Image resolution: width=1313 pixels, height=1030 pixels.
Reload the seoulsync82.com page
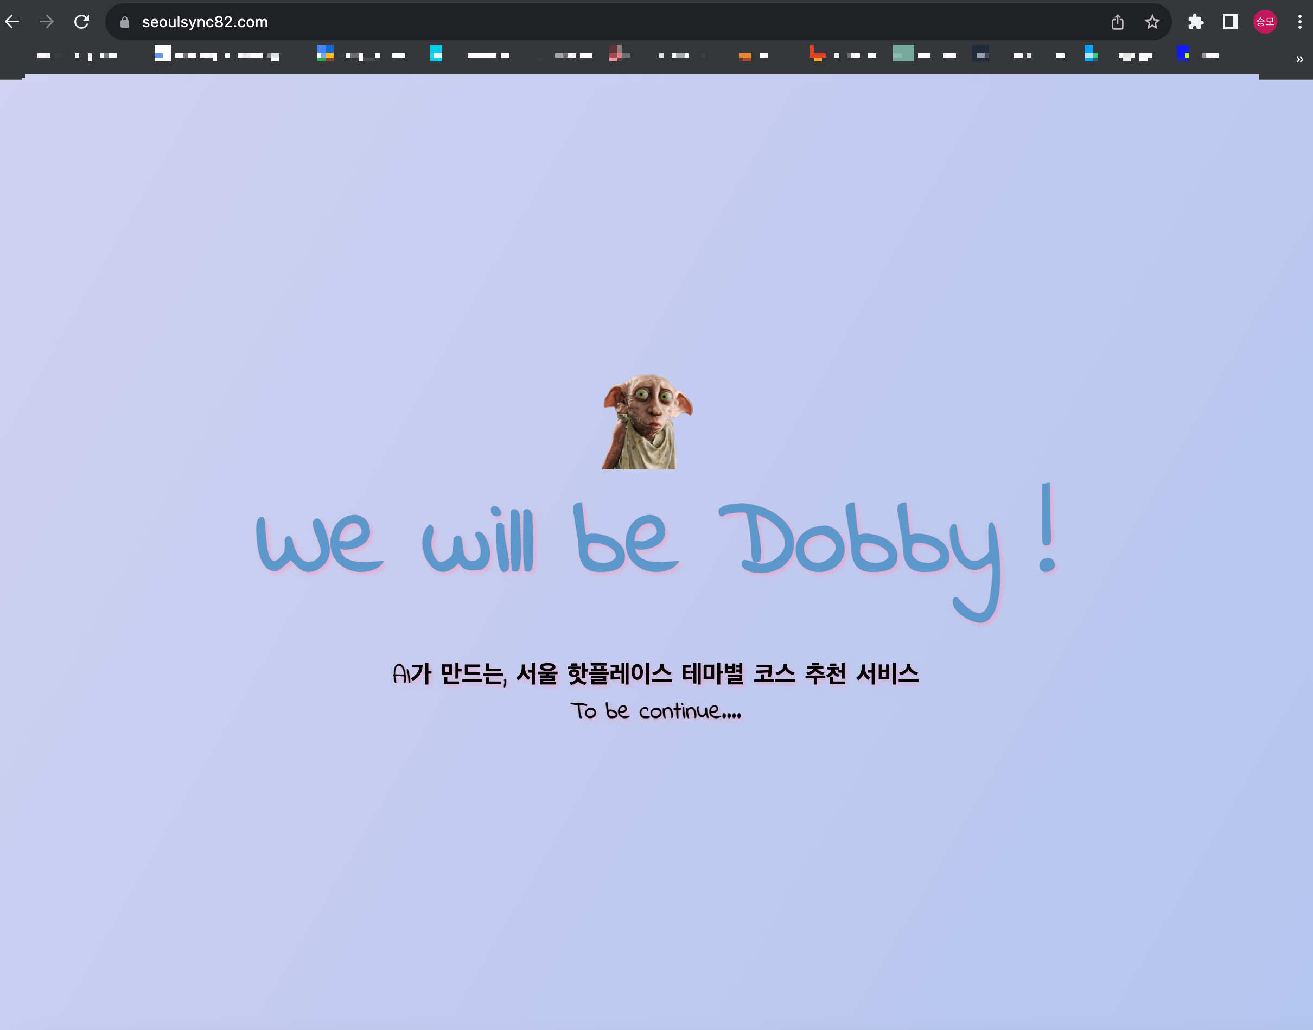tap(81, 22)
